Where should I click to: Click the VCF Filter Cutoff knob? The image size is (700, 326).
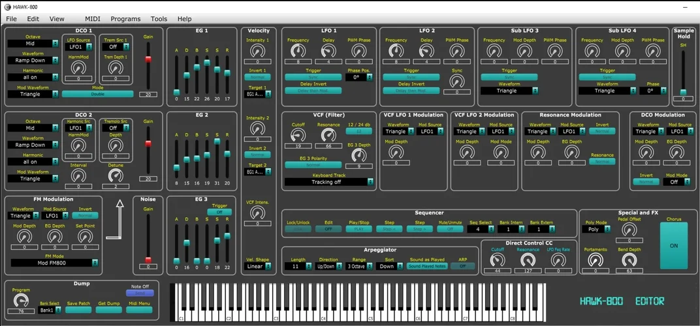(x=298, y=135)
